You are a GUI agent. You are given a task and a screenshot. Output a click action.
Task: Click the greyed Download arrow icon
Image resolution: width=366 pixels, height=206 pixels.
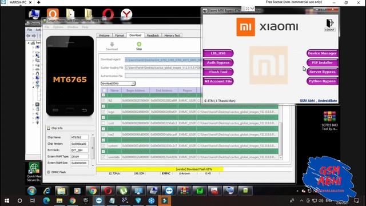point(112,44)
